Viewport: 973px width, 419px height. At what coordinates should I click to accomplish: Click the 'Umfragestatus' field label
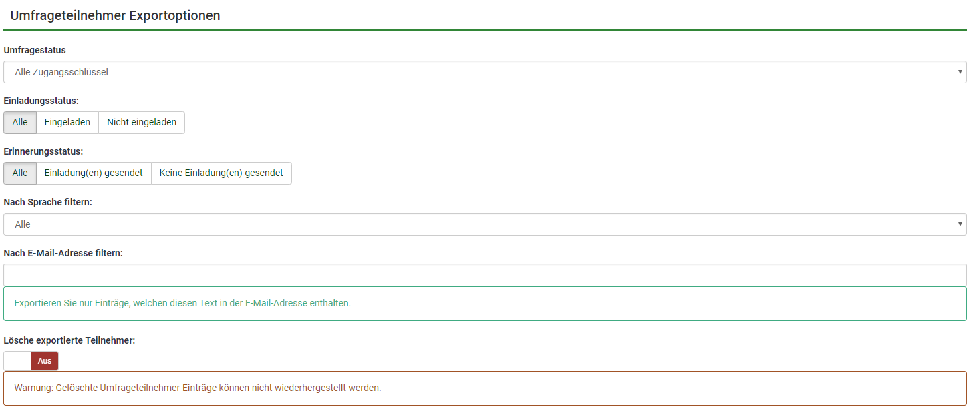click(35, 50)
